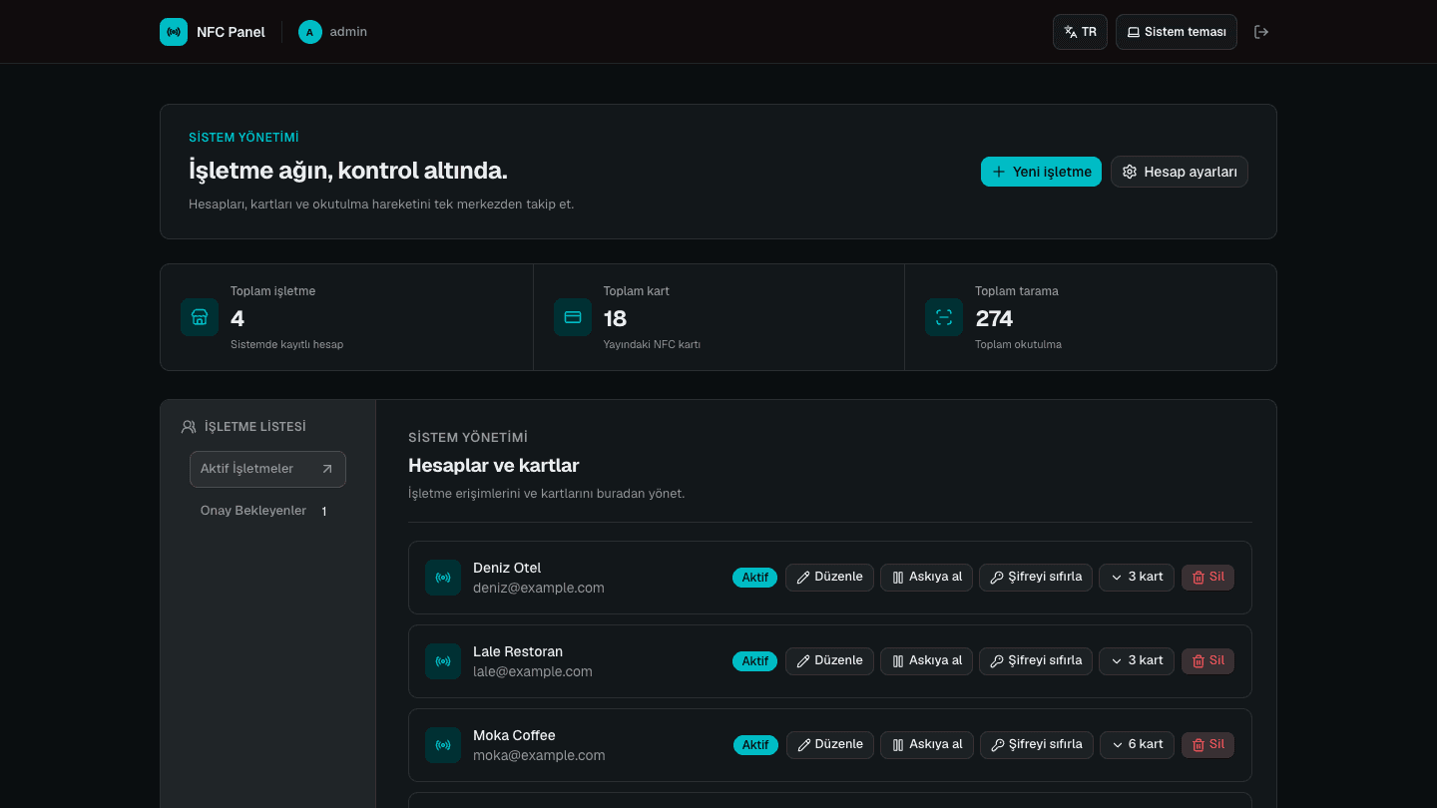Delete Moka Coffee with the Sil button
The image size is (1437, 808).
point(1207,745)
